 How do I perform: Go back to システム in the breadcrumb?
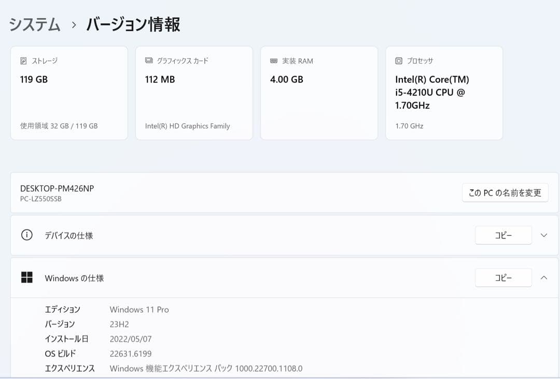tap(35, 24)
